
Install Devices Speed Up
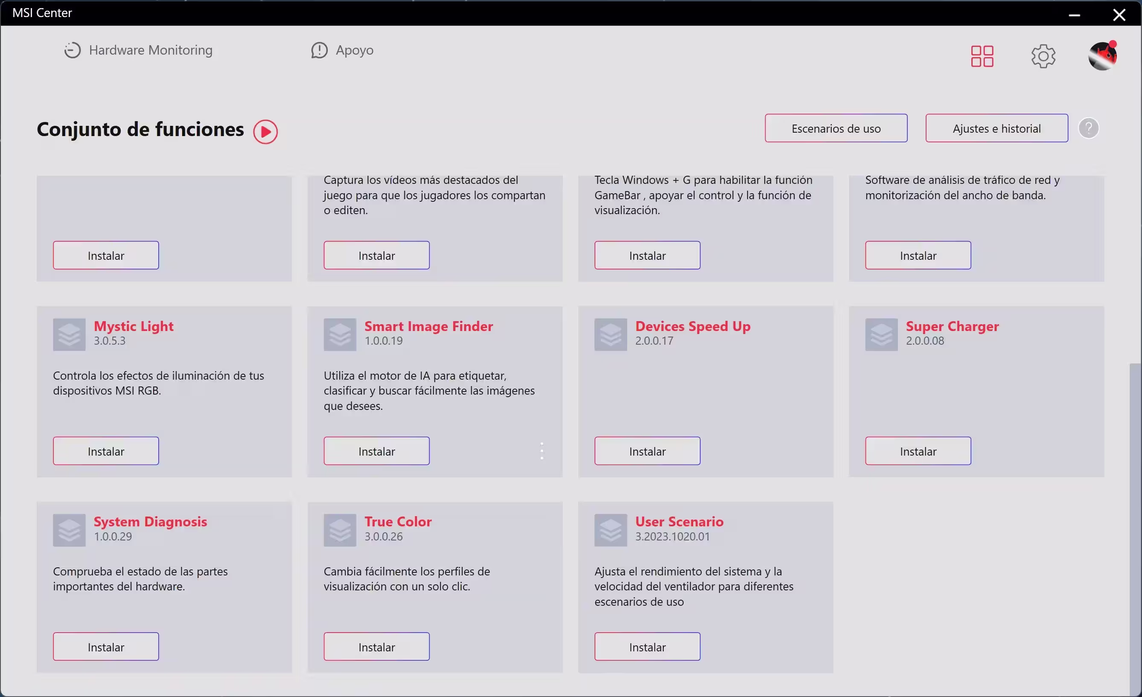(x=647, y=451)
